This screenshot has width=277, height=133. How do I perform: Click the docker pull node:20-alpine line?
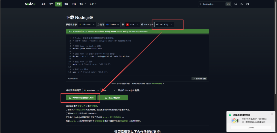click(87, 48)
